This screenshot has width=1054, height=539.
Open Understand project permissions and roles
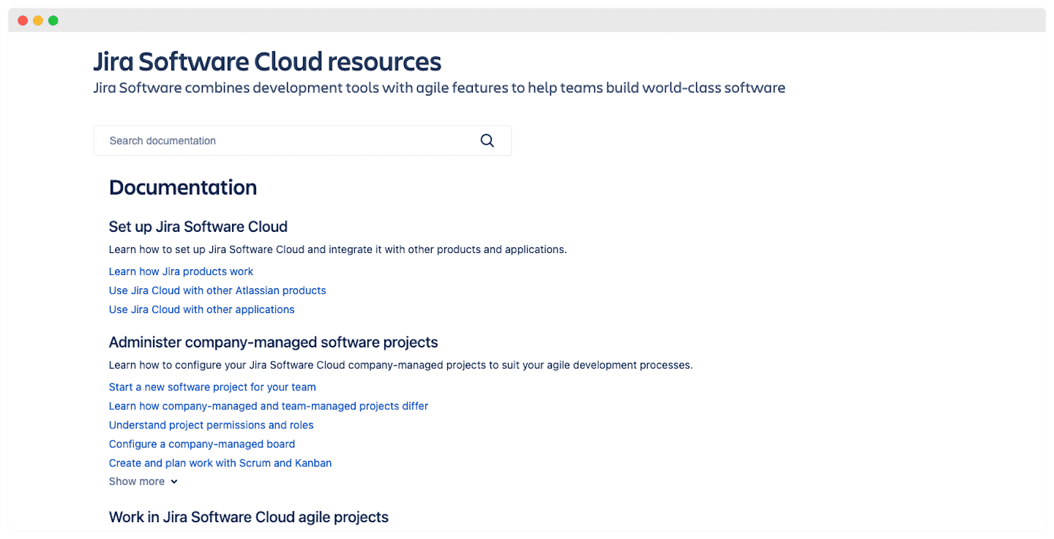(x=211, y=425)
